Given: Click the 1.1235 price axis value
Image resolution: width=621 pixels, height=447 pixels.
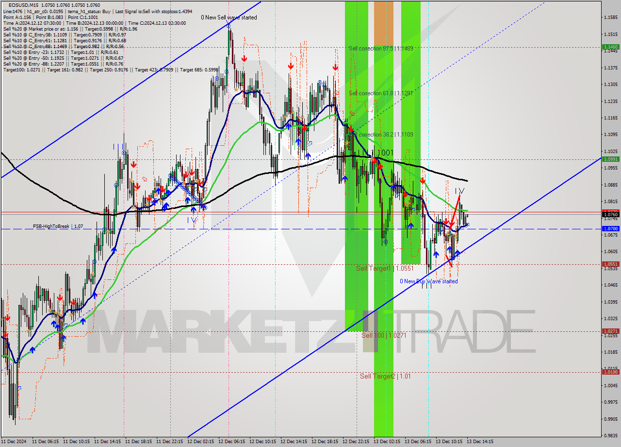Looking at the screenshot, I should click(x=610, y=101).
